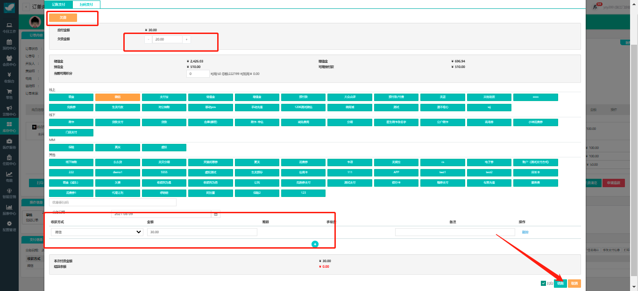Decrease 欠费金额 with the minus button
Viewport: 638px width, 291px height.
point(149,40)
